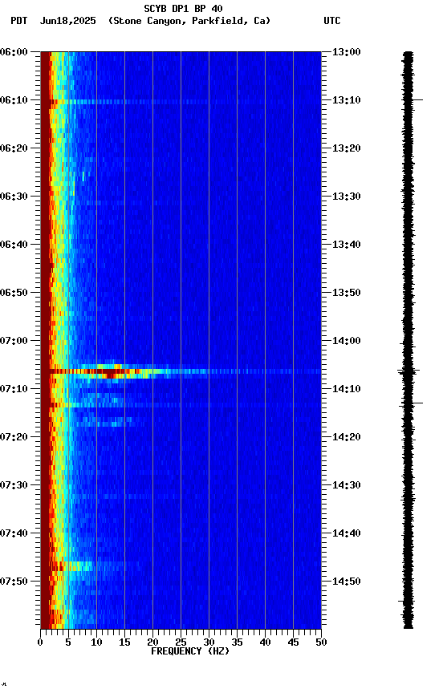This screenshot has width=443, height=693.
Task: Click the 20 Hz frequency axis label
Action: [152, 642]
